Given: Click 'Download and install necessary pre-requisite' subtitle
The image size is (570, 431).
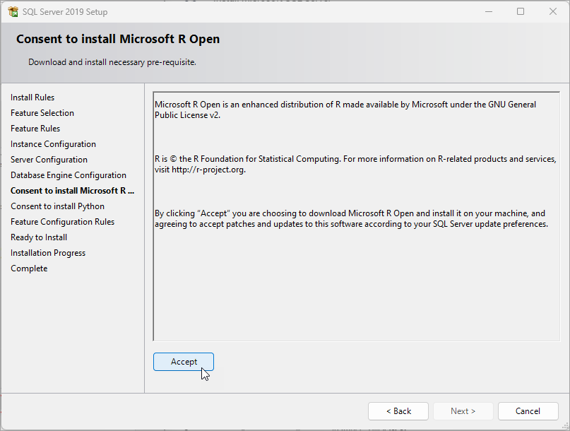Looking at the screenshot, I should click(112, 62).
